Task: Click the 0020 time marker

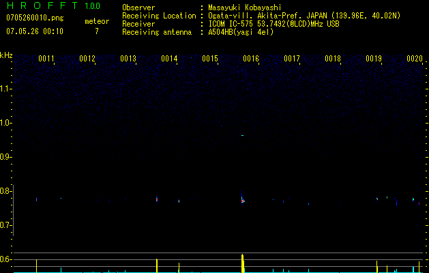Action: (415, 58)
